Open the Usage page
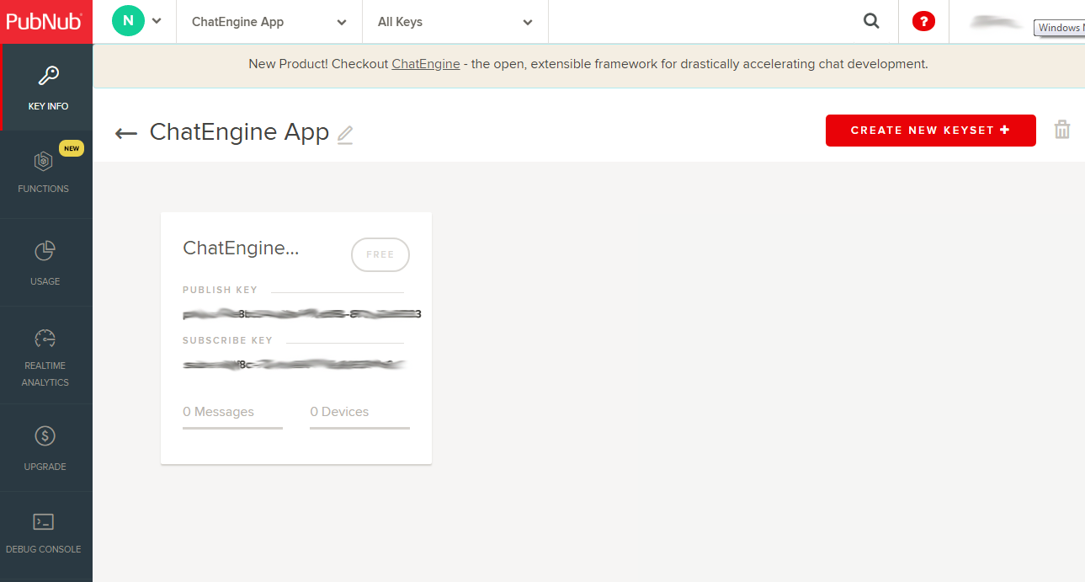Image resolution: width=1085 pixels, height=582 pixels. coord(45,263)
